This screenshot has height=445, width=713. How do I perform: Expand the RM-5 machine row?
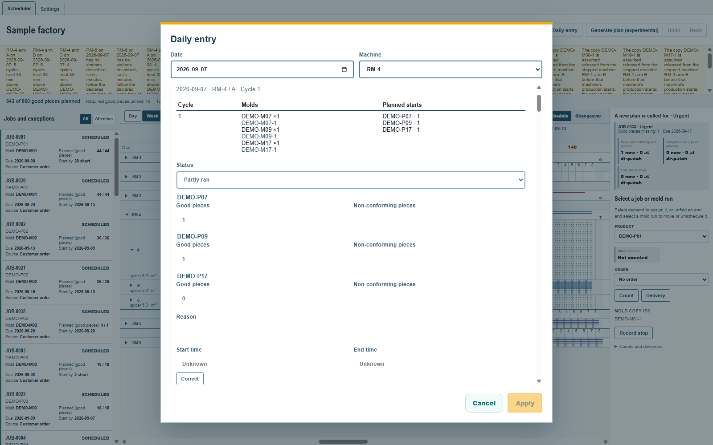click(127, 324)
